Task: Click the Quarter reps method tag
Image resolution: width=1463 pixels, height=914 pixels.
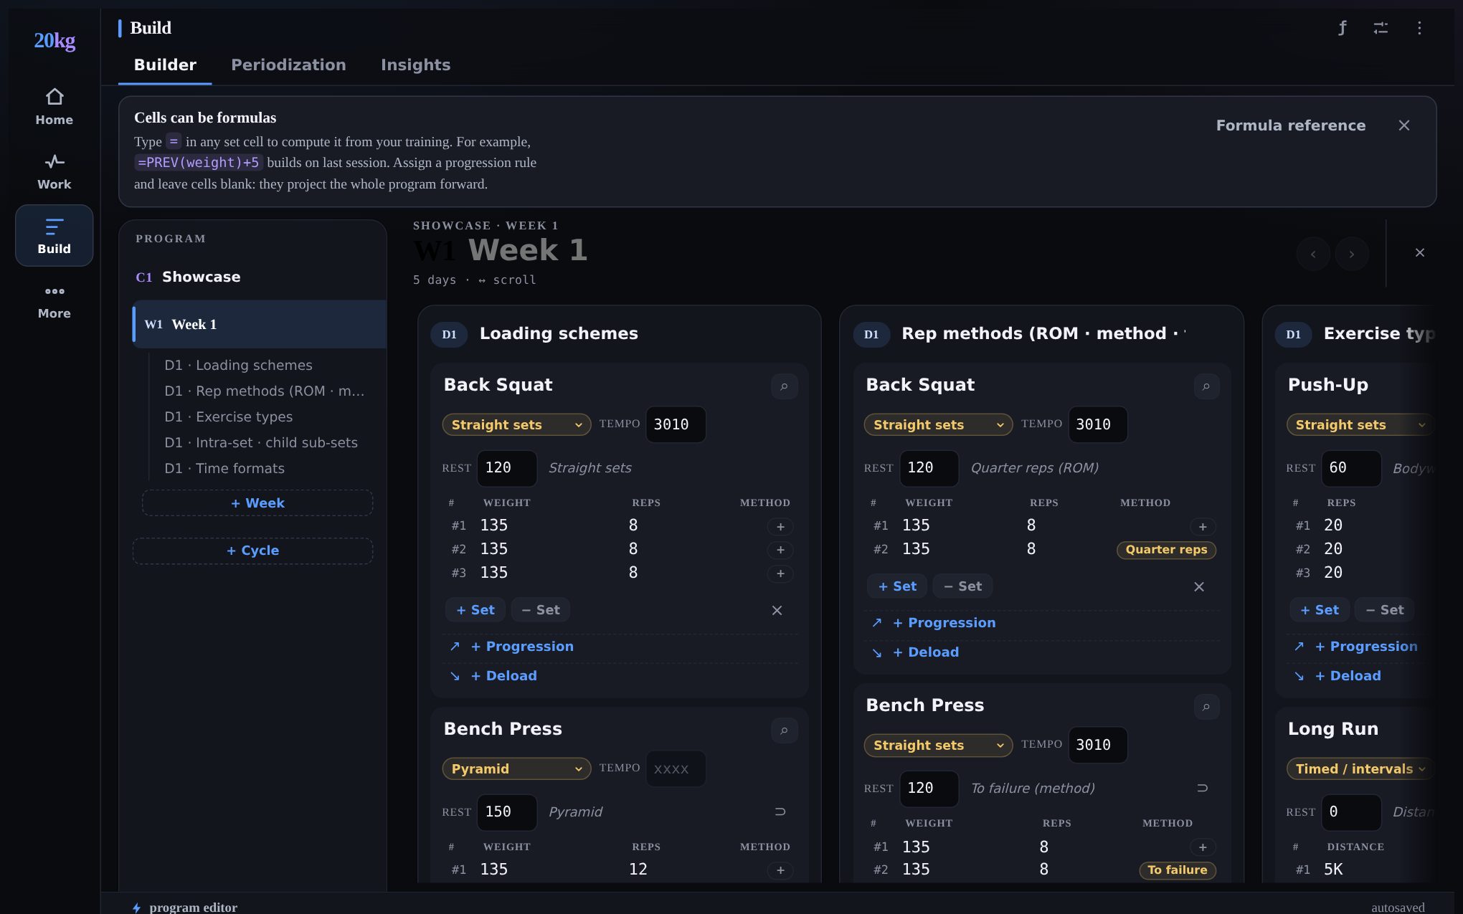Action: (x=1166, y=550)
